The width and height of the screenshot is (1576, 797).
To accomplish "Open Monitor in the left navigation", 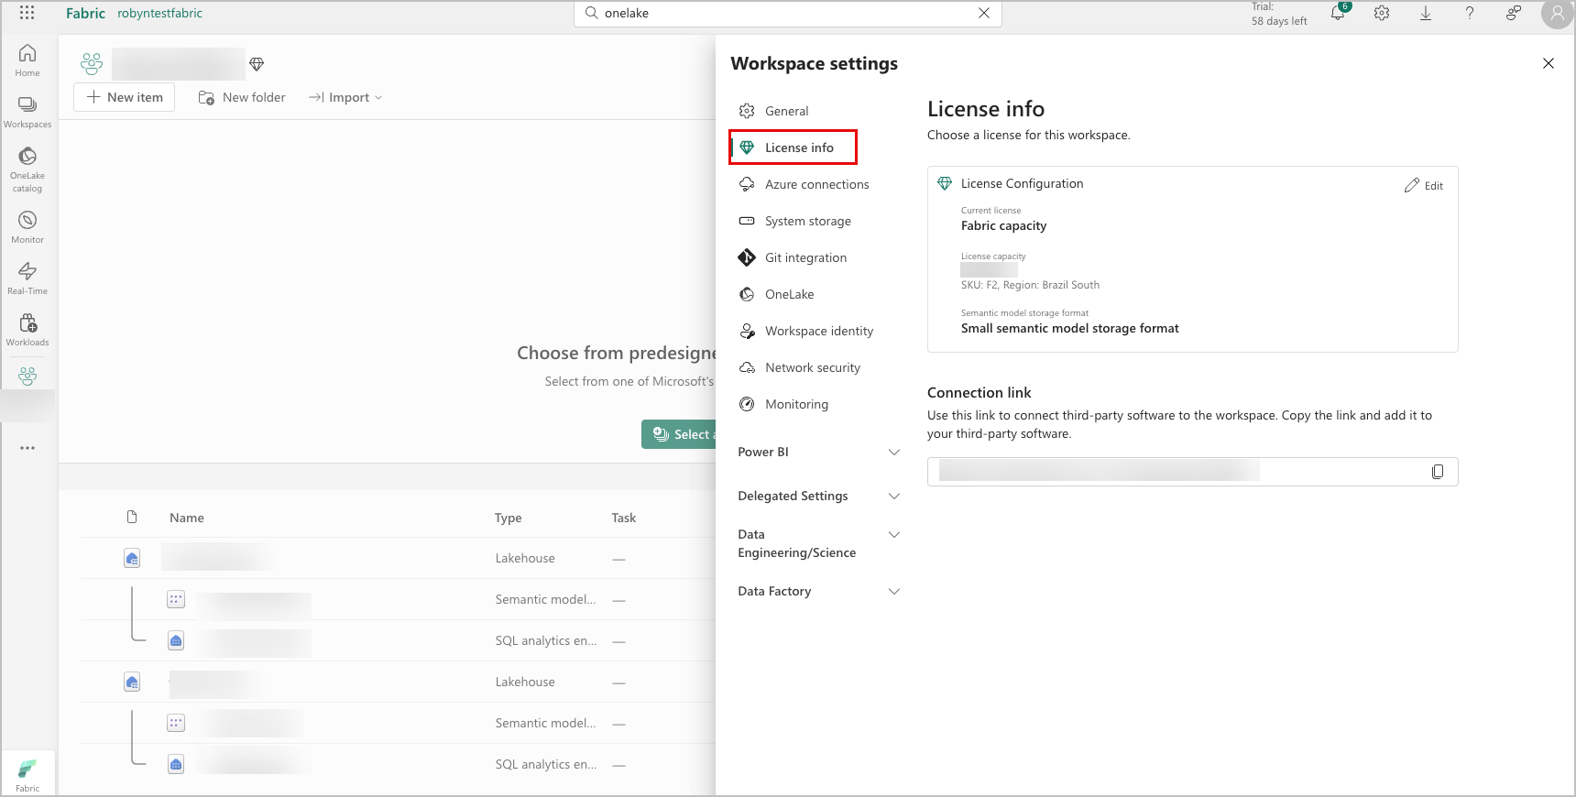I will point(27,227).
